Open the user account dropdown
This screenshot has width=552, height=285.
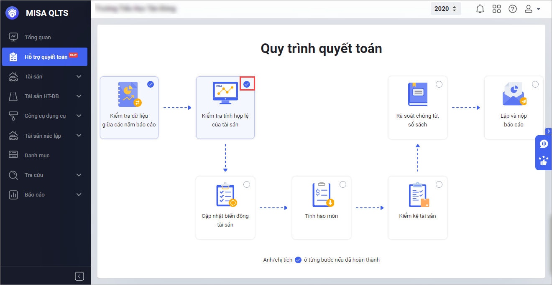click(x=532, y=9)
